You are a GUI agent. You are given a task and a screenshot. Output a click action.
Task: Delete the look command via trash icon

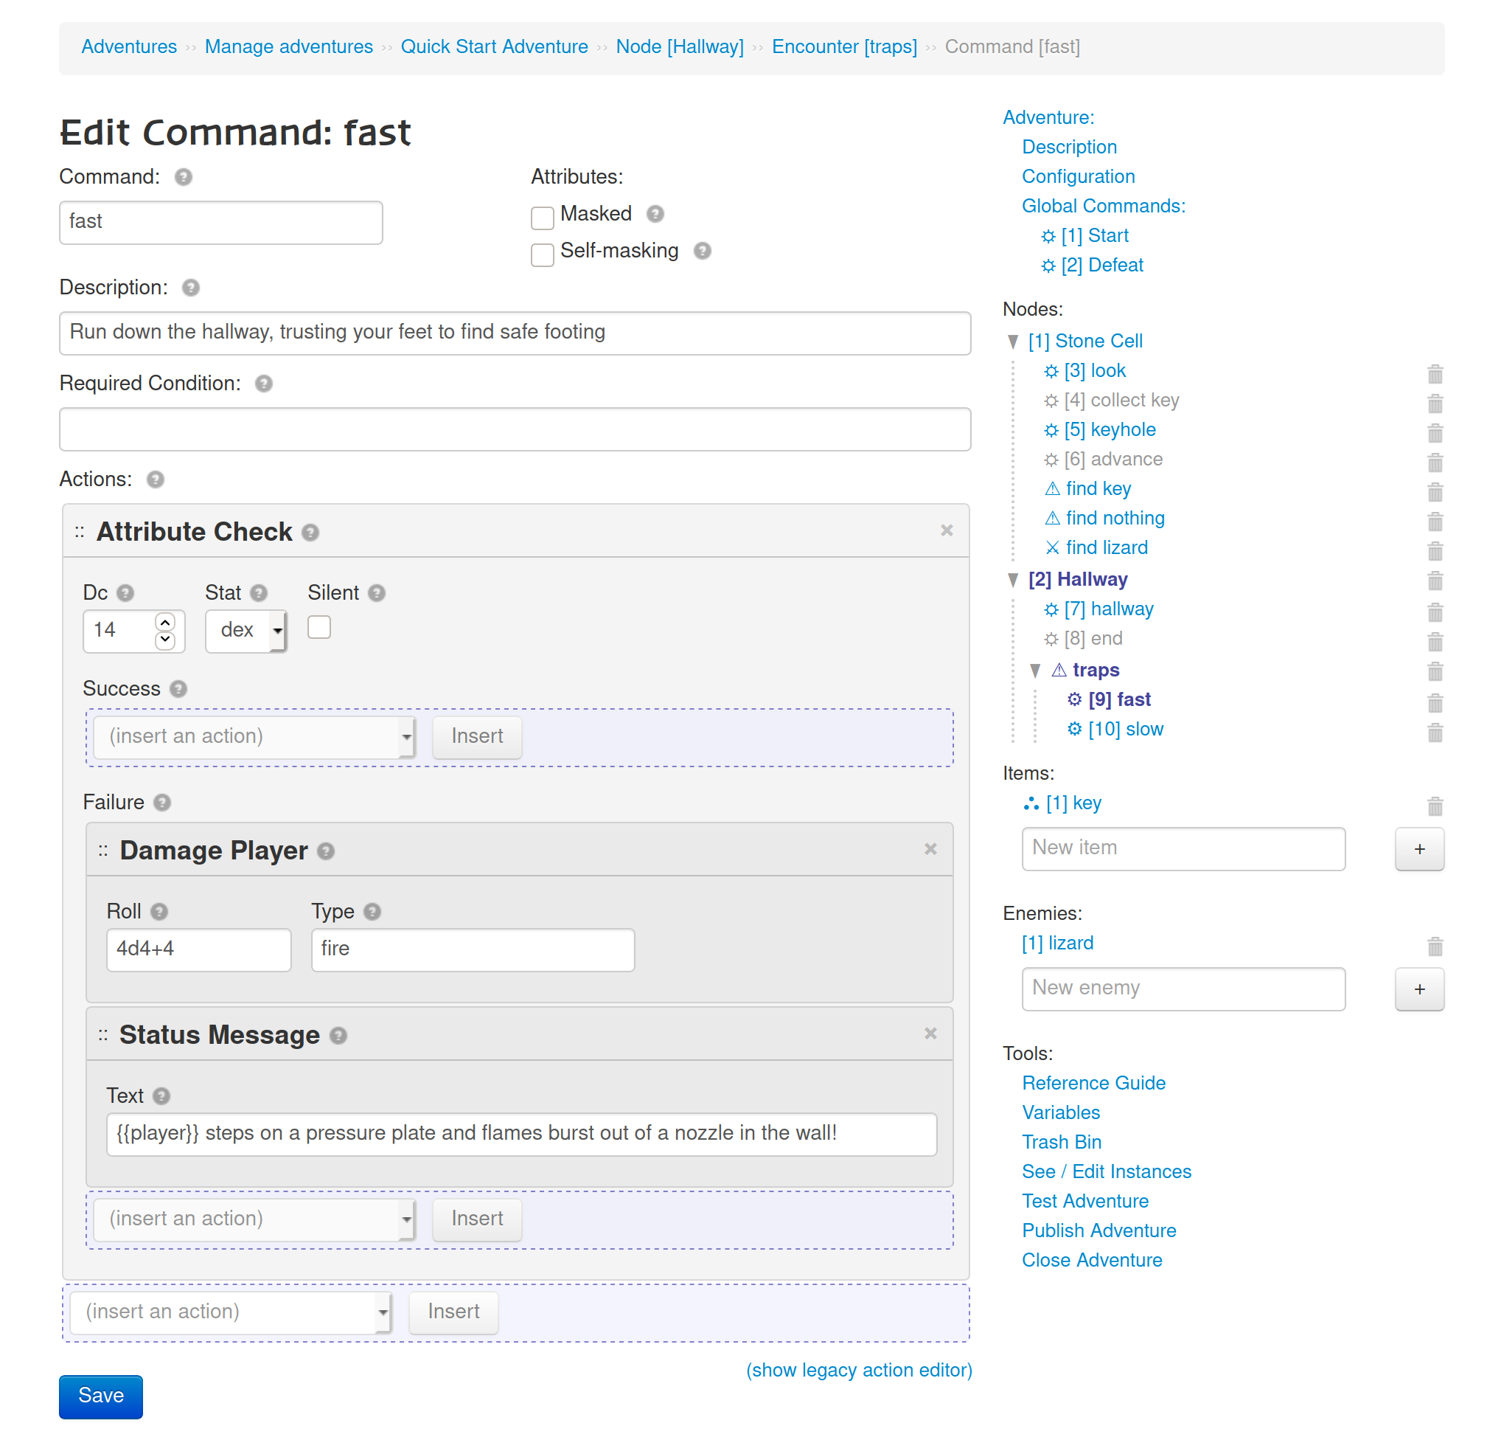pyautogui.click(x=1434, y=374)
